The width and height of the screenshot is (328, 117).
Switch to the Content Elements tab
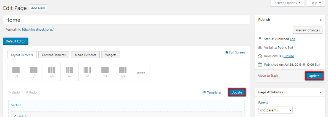(x=54, y=55)
